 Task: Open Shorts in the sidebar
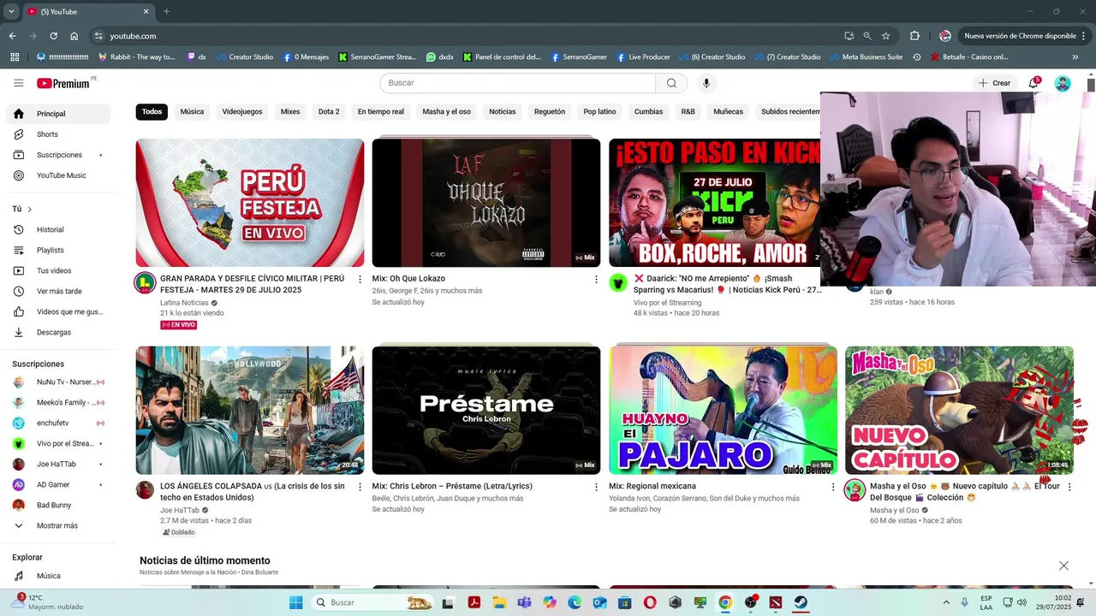[x=58, y=134]
